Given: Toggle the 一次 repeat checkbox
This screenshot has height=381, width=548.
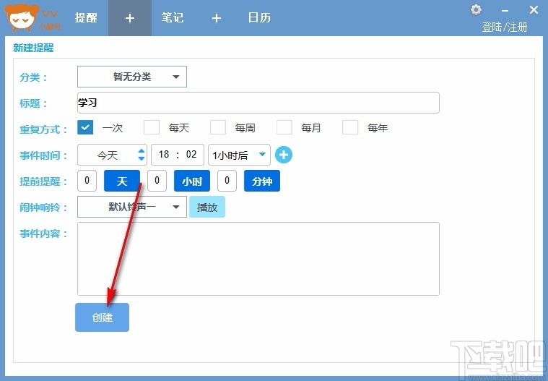Looking at the screenshot, I should [x=85, y=127].
